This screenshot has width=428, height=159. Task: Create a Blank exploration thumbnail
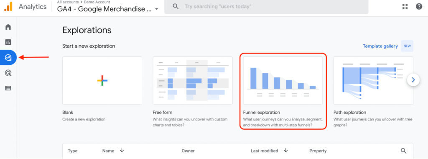[102, 81]
